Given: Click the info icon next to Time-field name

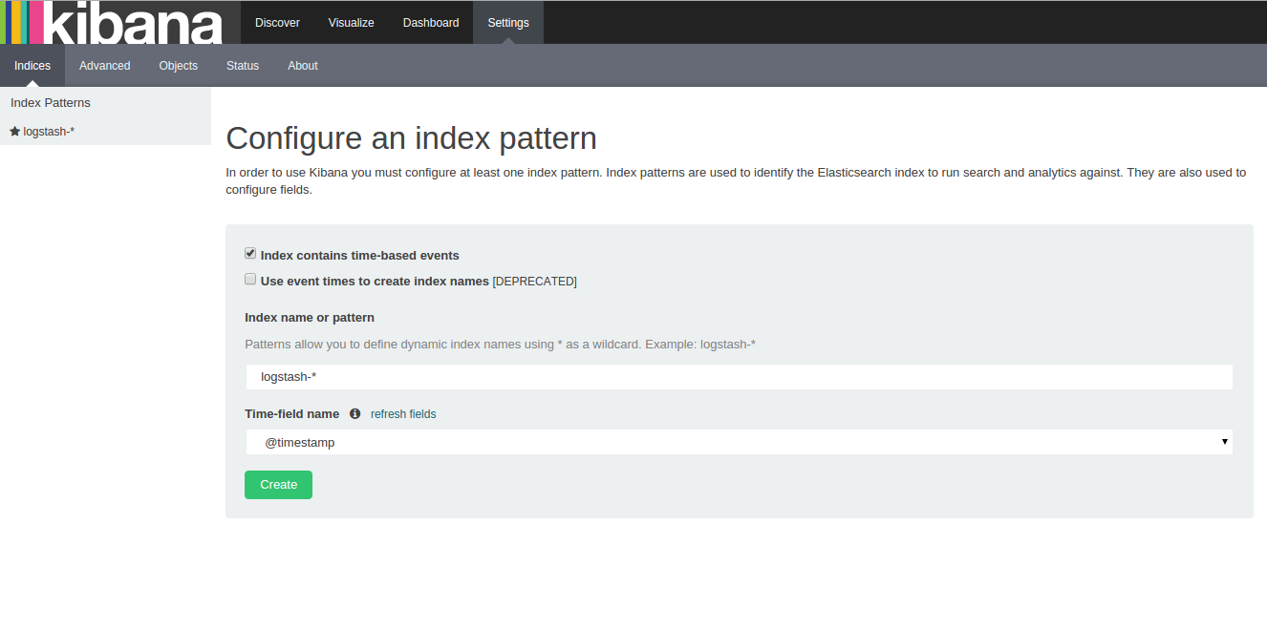Looking at the screenshot, I should point(355,414).
